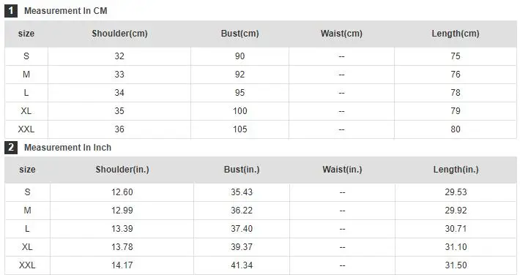
Task: Click the 31.50 length inch cell
Action: (x=456, y=265)
